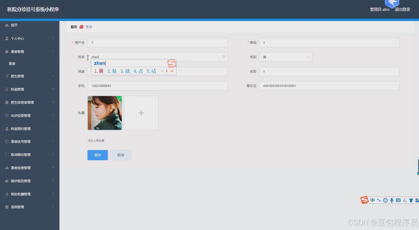Expand the IME candidate list down arrow

pyautogui.click(x=172, y=71)
